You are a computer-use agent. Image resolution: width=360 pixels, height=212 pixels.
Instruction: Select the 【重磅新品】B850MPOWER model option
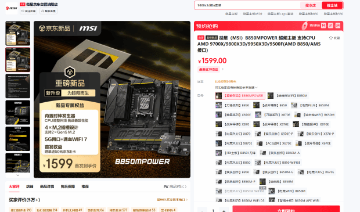point(240,96)
